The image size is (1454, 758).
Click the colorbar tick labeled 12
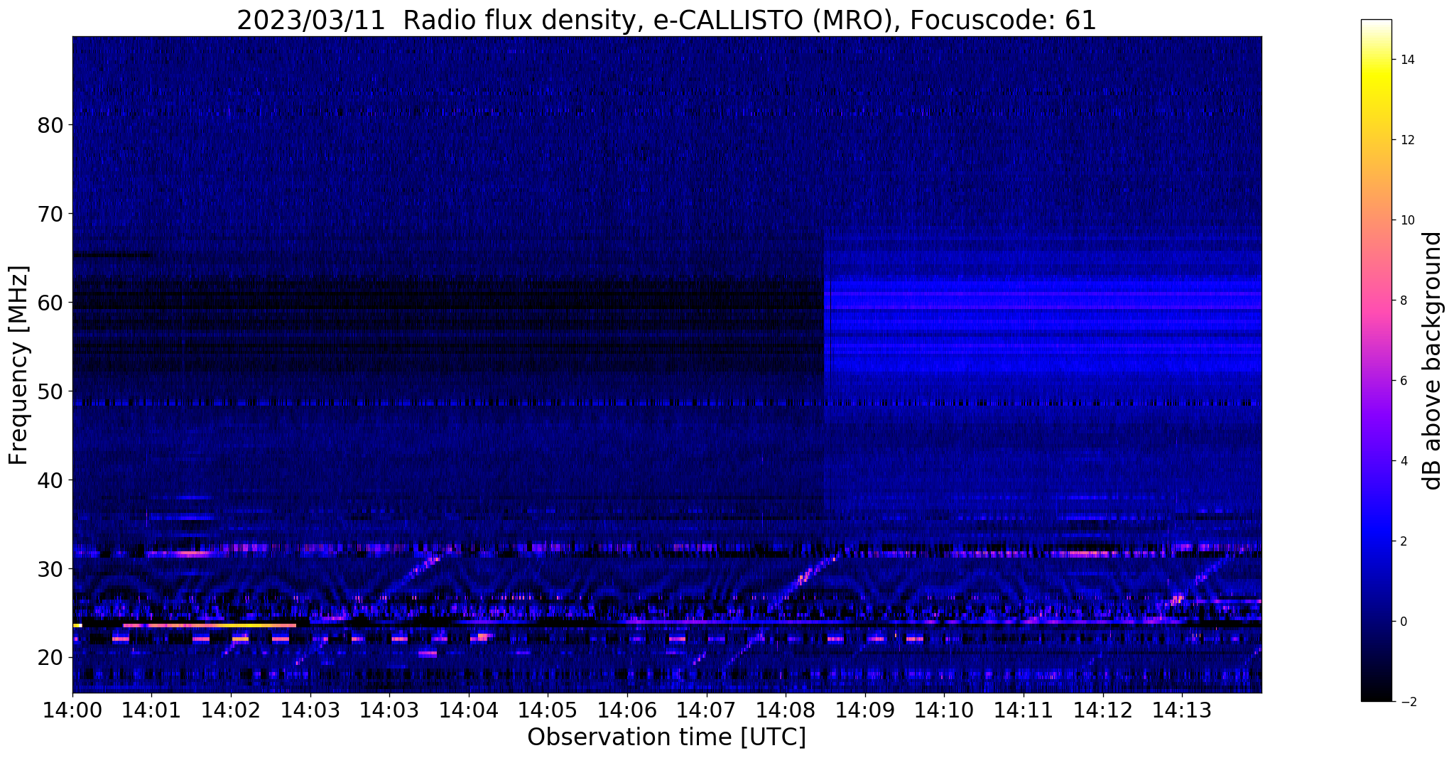pyautogui.click(x=1406, y=140)
